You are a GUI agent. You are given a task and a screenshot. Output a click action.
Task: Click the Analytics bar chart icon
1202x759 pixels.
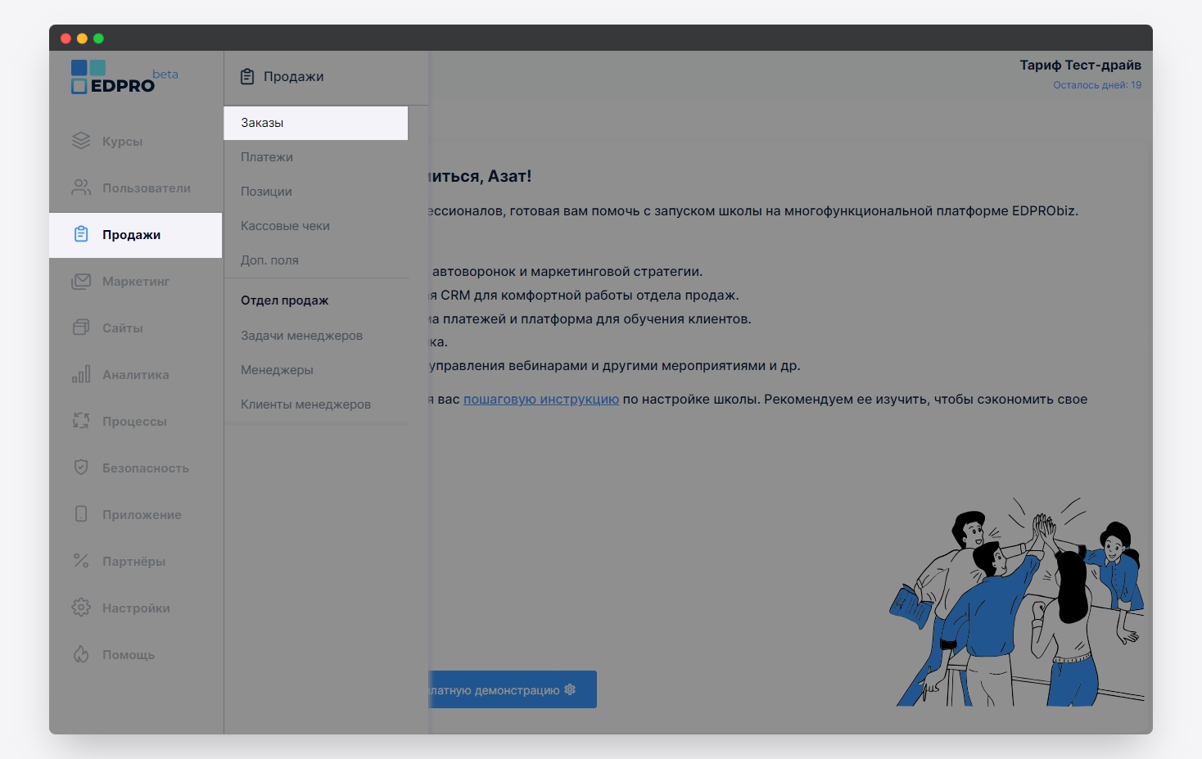click(81, 374)
